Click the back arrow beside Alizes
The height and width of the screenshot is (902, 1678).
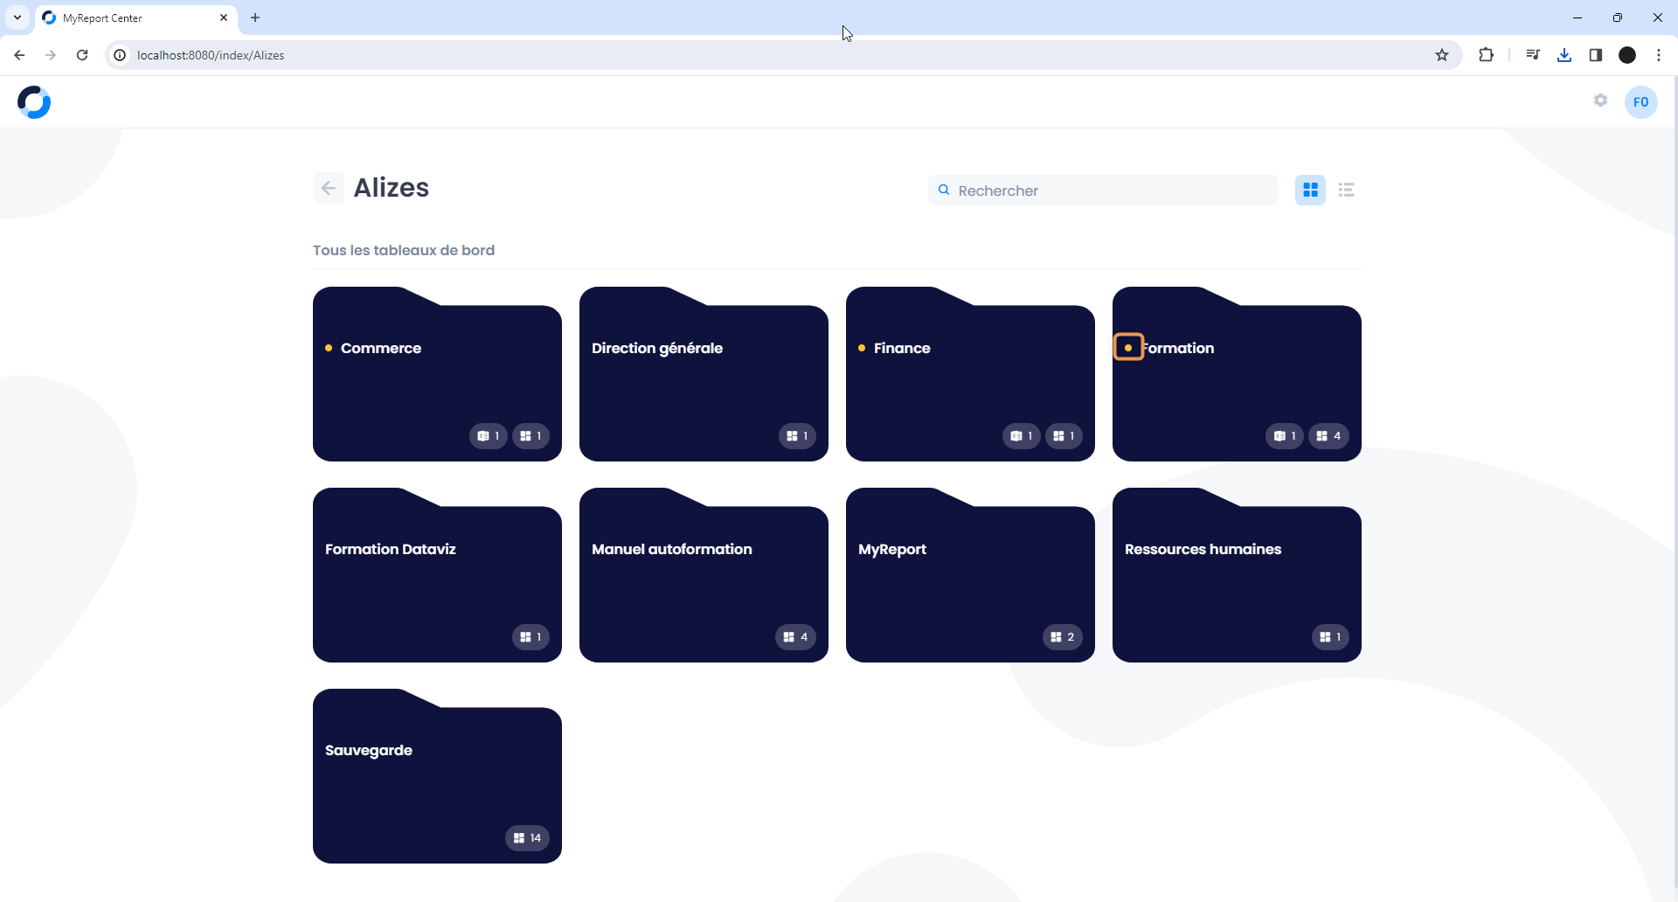(x=329, y=188)
